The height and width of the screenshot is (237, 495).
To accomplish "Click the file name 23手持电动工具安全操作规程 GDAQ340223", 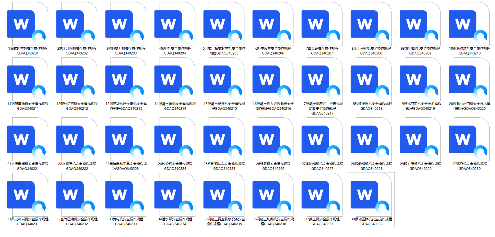I will tap(126, 166).
